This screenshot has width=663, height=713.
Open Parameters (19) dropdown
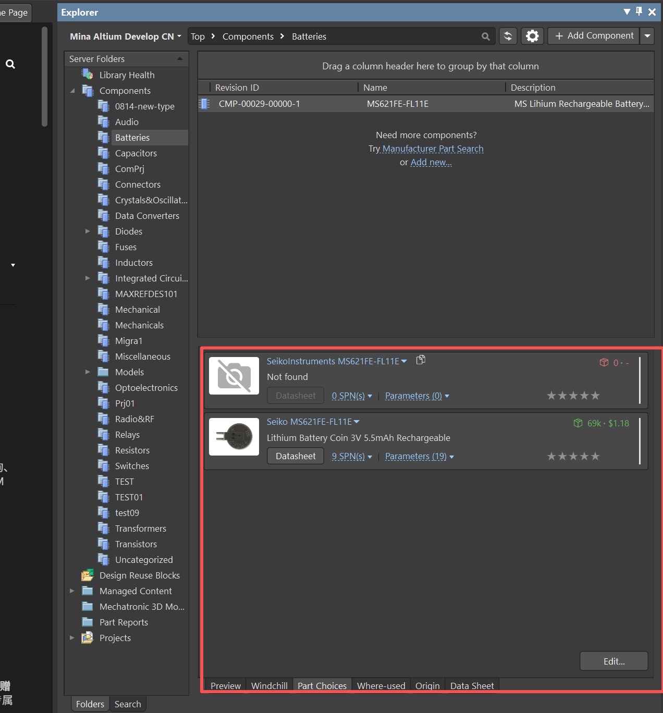(x=420, y=457)
